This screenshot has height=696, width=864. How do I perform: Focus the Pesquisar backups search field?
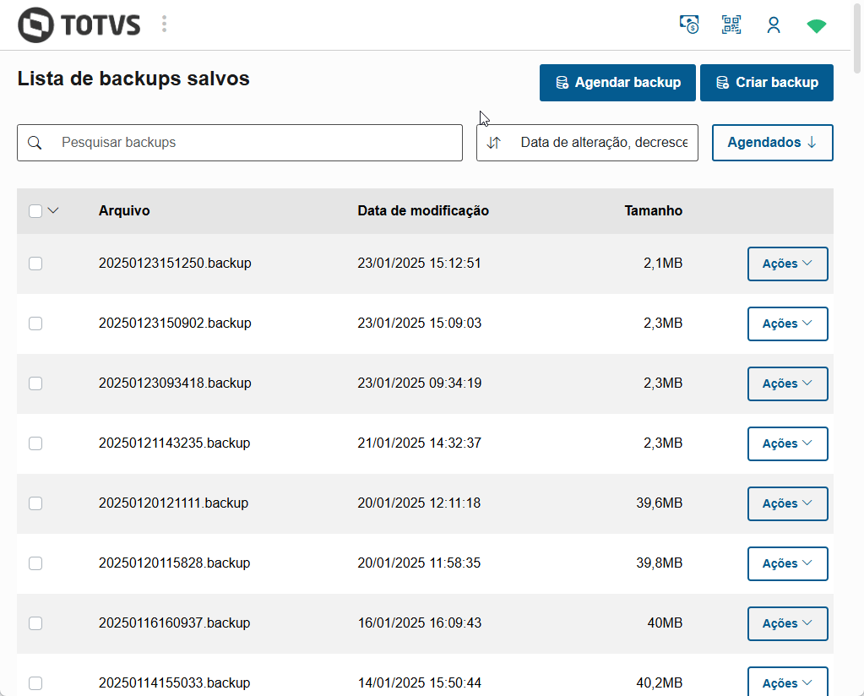tap(253, 143)
